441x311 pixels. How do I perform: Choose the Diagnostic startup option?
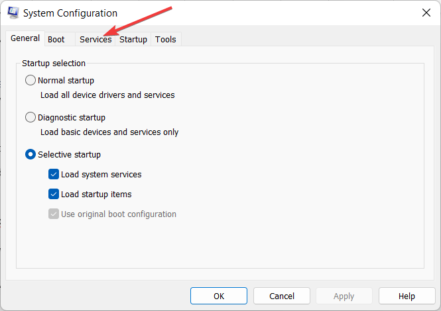[31, 117]
